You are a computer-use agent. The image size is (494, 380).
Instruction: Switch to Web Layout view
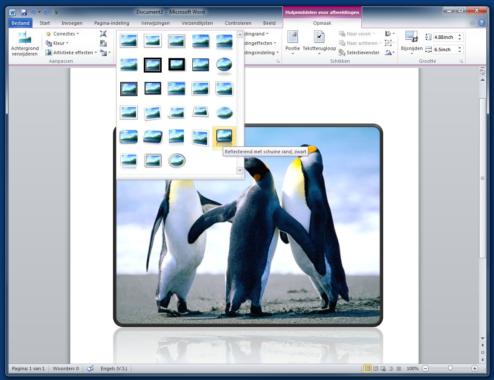pyautogui.click(x=383, y=368)
